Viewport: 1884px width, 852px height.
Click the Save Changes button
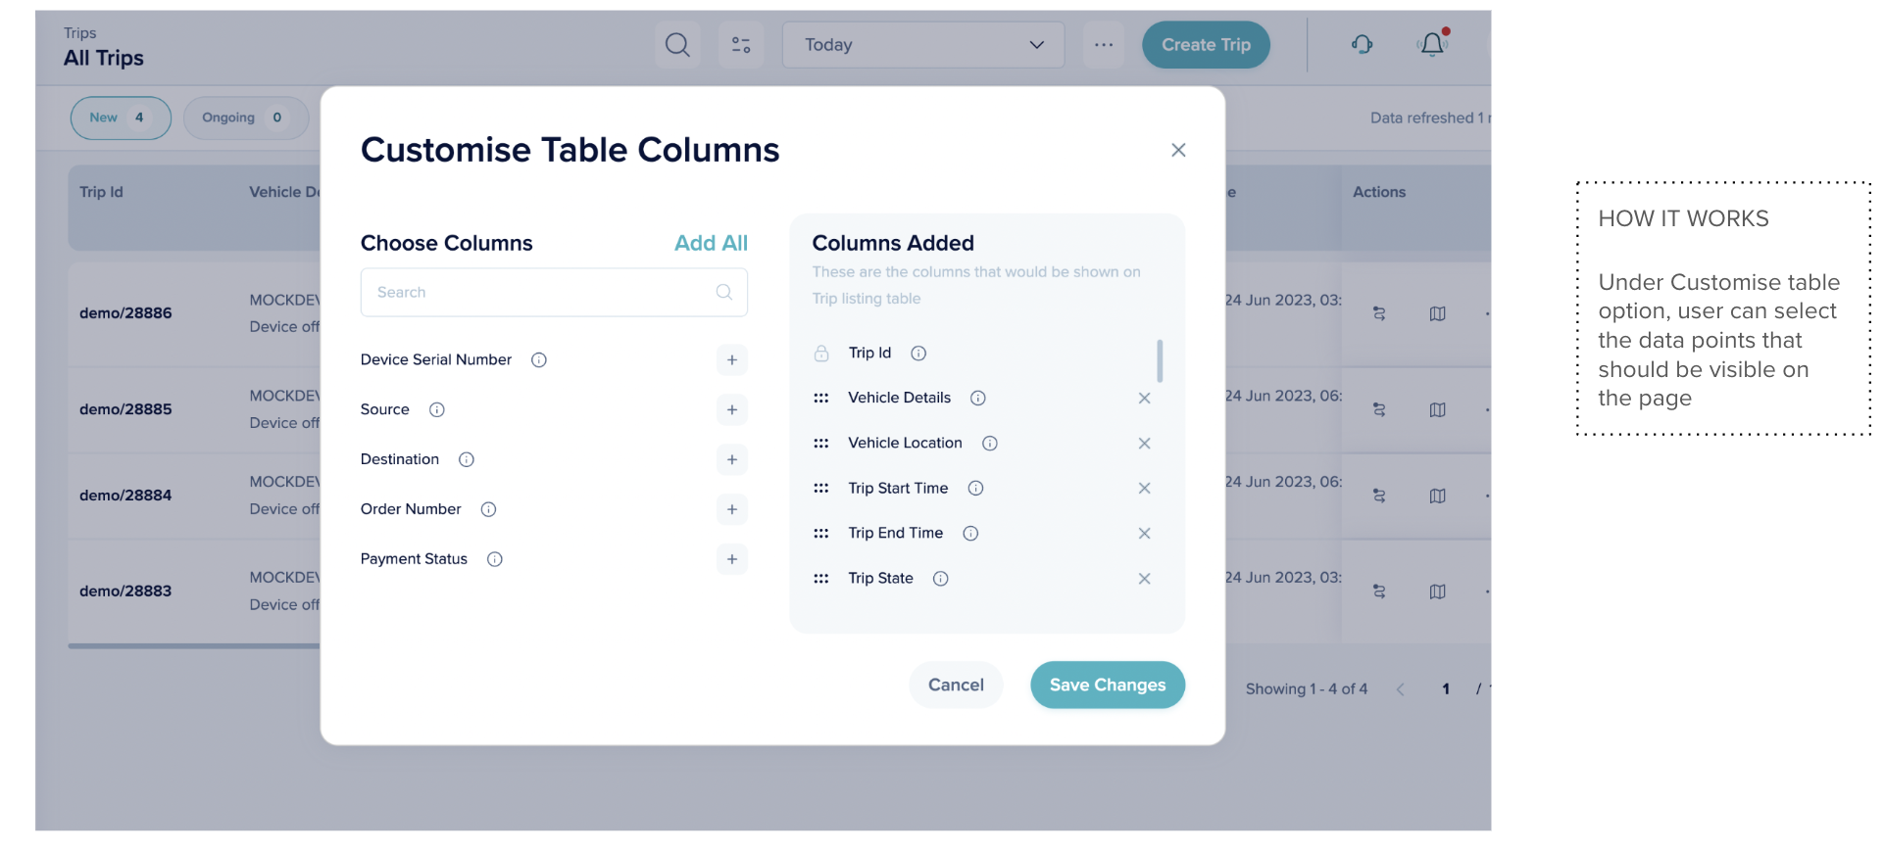pyautogui.click(x=1108, y=686)
